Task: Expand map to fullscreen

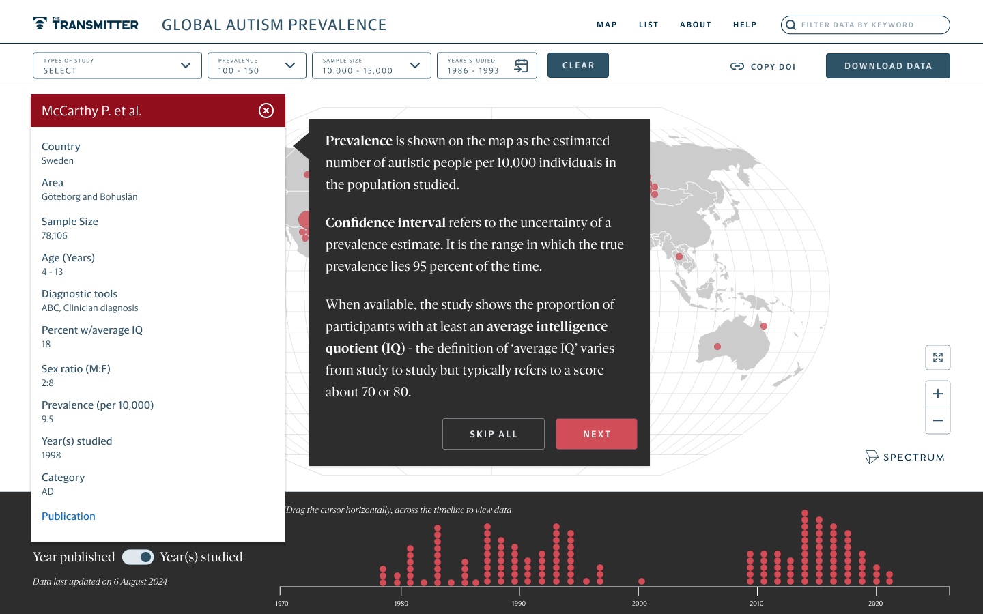Action: point(938,357)
